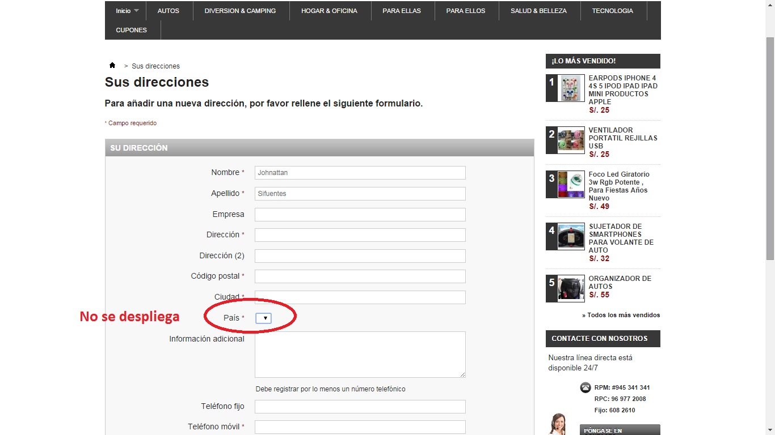This screenshot has height=435, width=775.
Task: Click the Ventilador Portatil product thumbnail
Action: coord(571,140)
